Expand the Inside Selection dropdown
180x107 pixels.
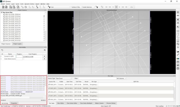pyautogui.click(x=89, y=7)
